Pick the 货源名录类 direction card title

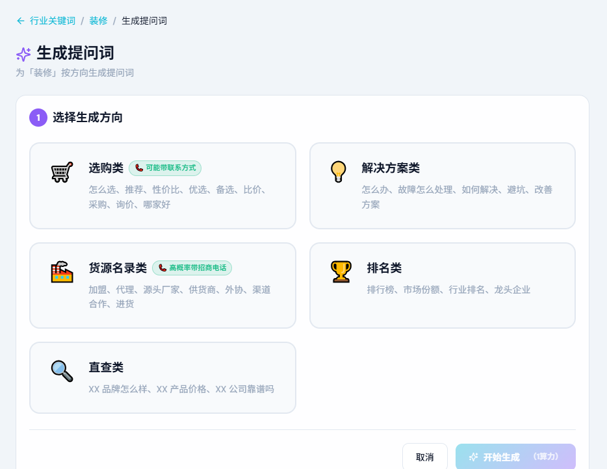pos(118,268)
